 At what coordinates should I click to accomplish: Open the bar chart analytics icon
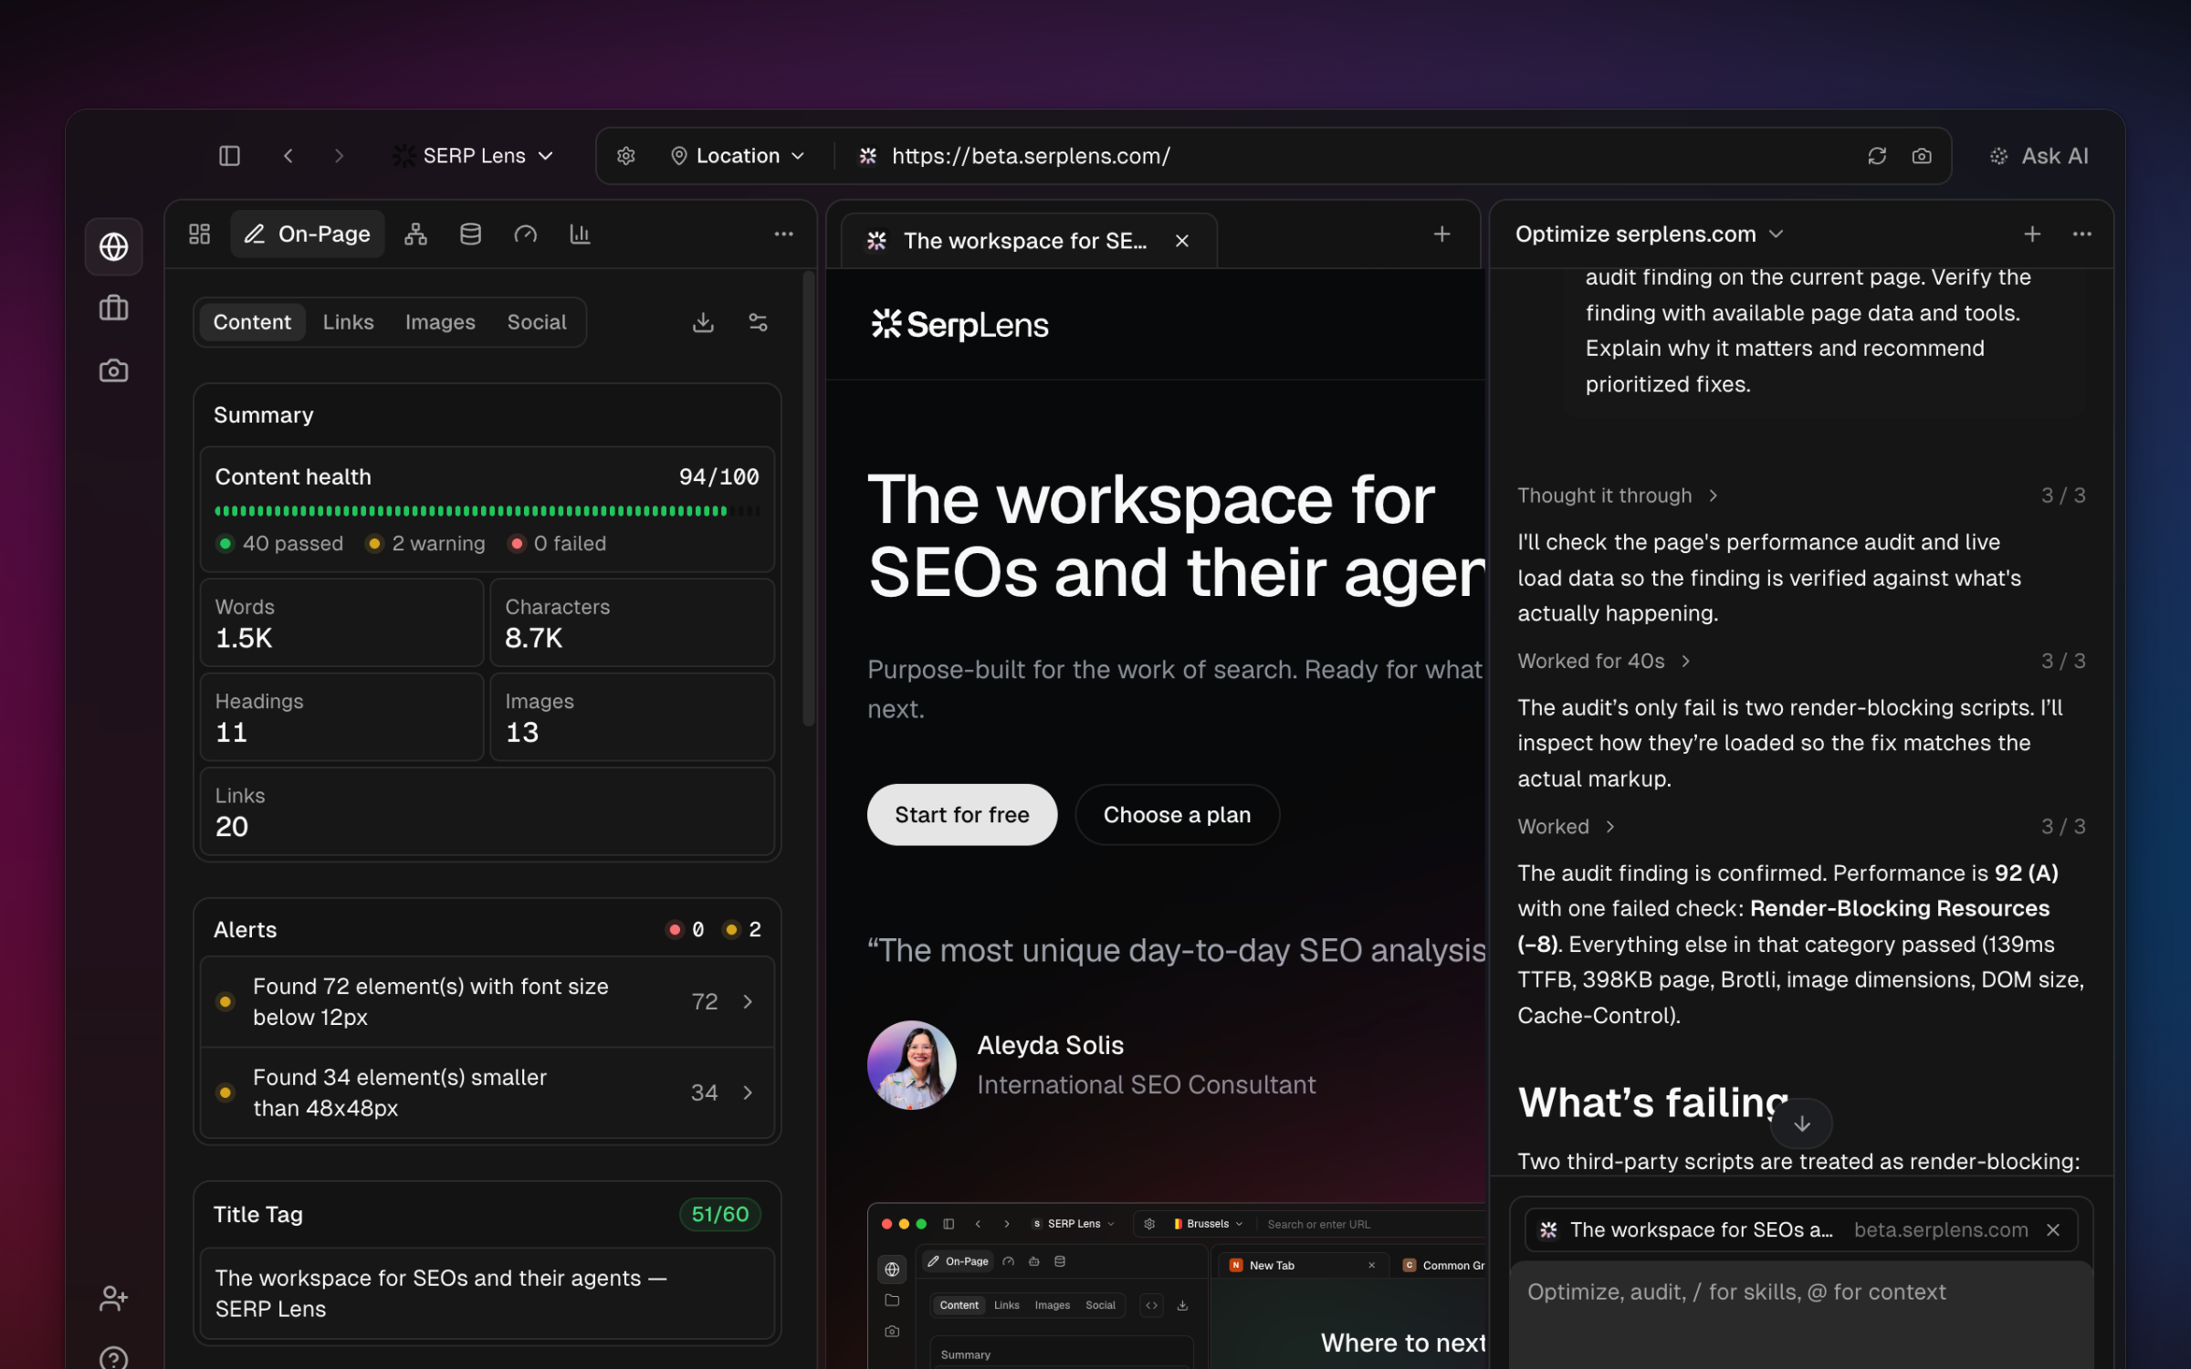pyautogui.click(x=580, y=235)
